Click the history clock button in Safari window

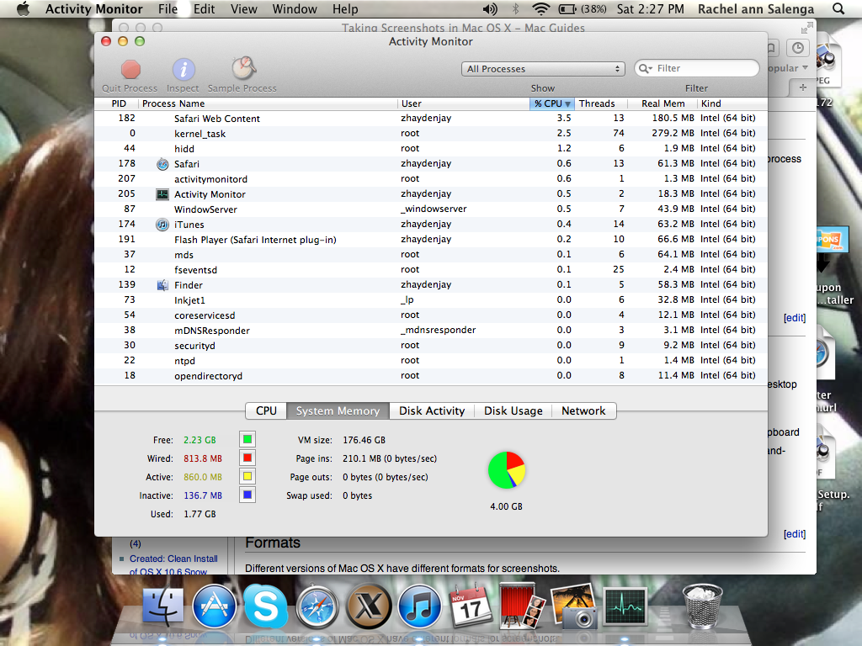point(798,48)
